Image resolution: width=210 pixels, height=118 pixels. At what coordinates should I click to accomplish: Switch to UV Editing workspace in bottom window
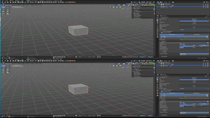[x=35, y=59]
